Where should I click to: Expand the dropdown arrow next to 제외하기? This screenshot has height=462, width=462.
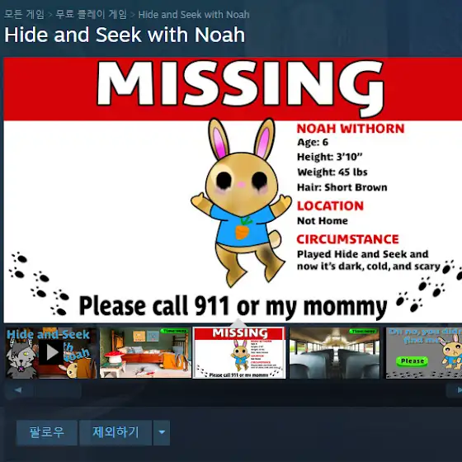162,432
